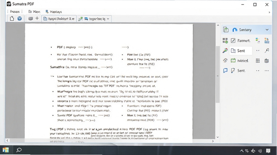This screenshot has width=277, height=155.
Task: Click the highlighted Sent button in side panel
Action: click(x=241, y=51)
